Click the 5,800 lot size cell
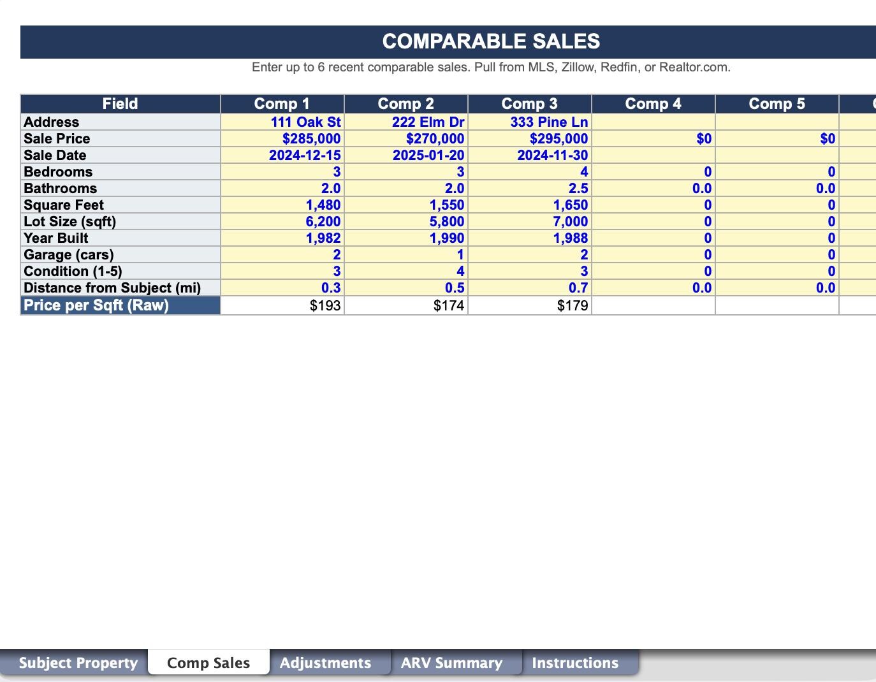The width and height of the screenshot is (876, 682). (406, 221)
